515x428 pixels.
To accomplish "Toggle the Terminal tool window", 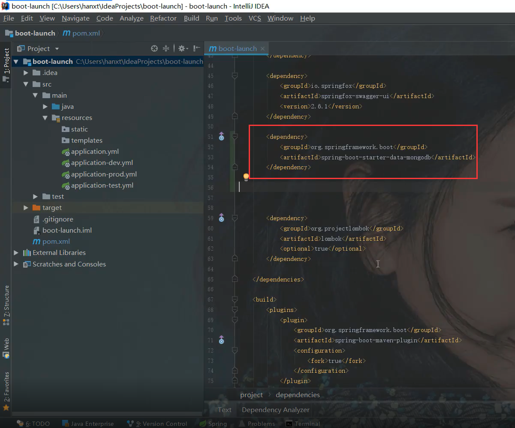I will tap(303, 424).
